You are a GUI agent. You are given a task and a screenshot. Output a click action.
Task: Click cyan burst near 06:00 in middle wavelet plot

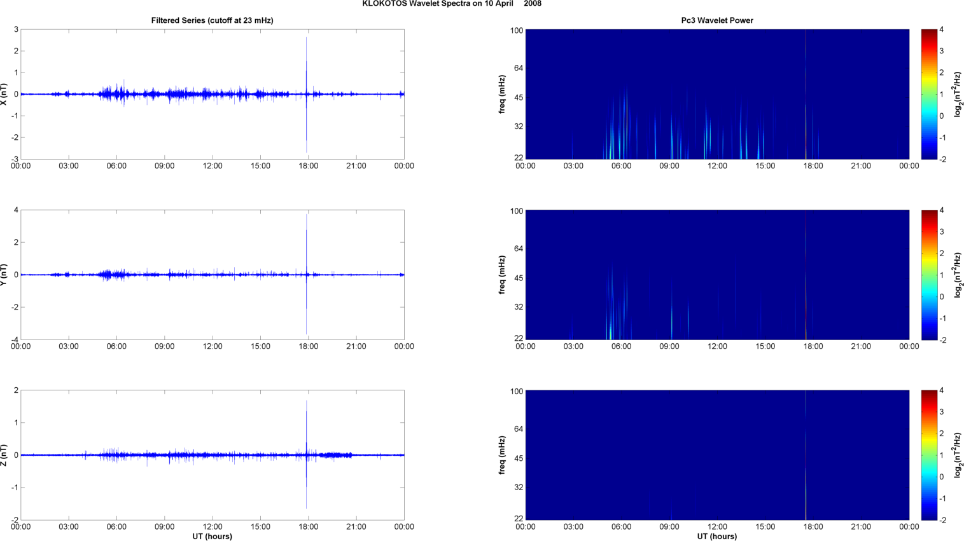point(610,327)
